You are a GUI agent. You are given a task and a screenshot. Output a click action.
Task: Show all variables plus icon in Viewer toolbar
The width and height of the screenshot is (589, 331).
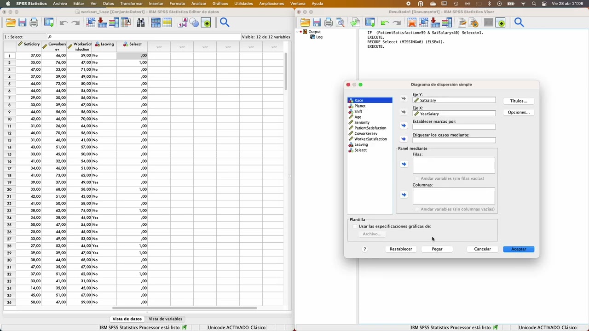501,23
